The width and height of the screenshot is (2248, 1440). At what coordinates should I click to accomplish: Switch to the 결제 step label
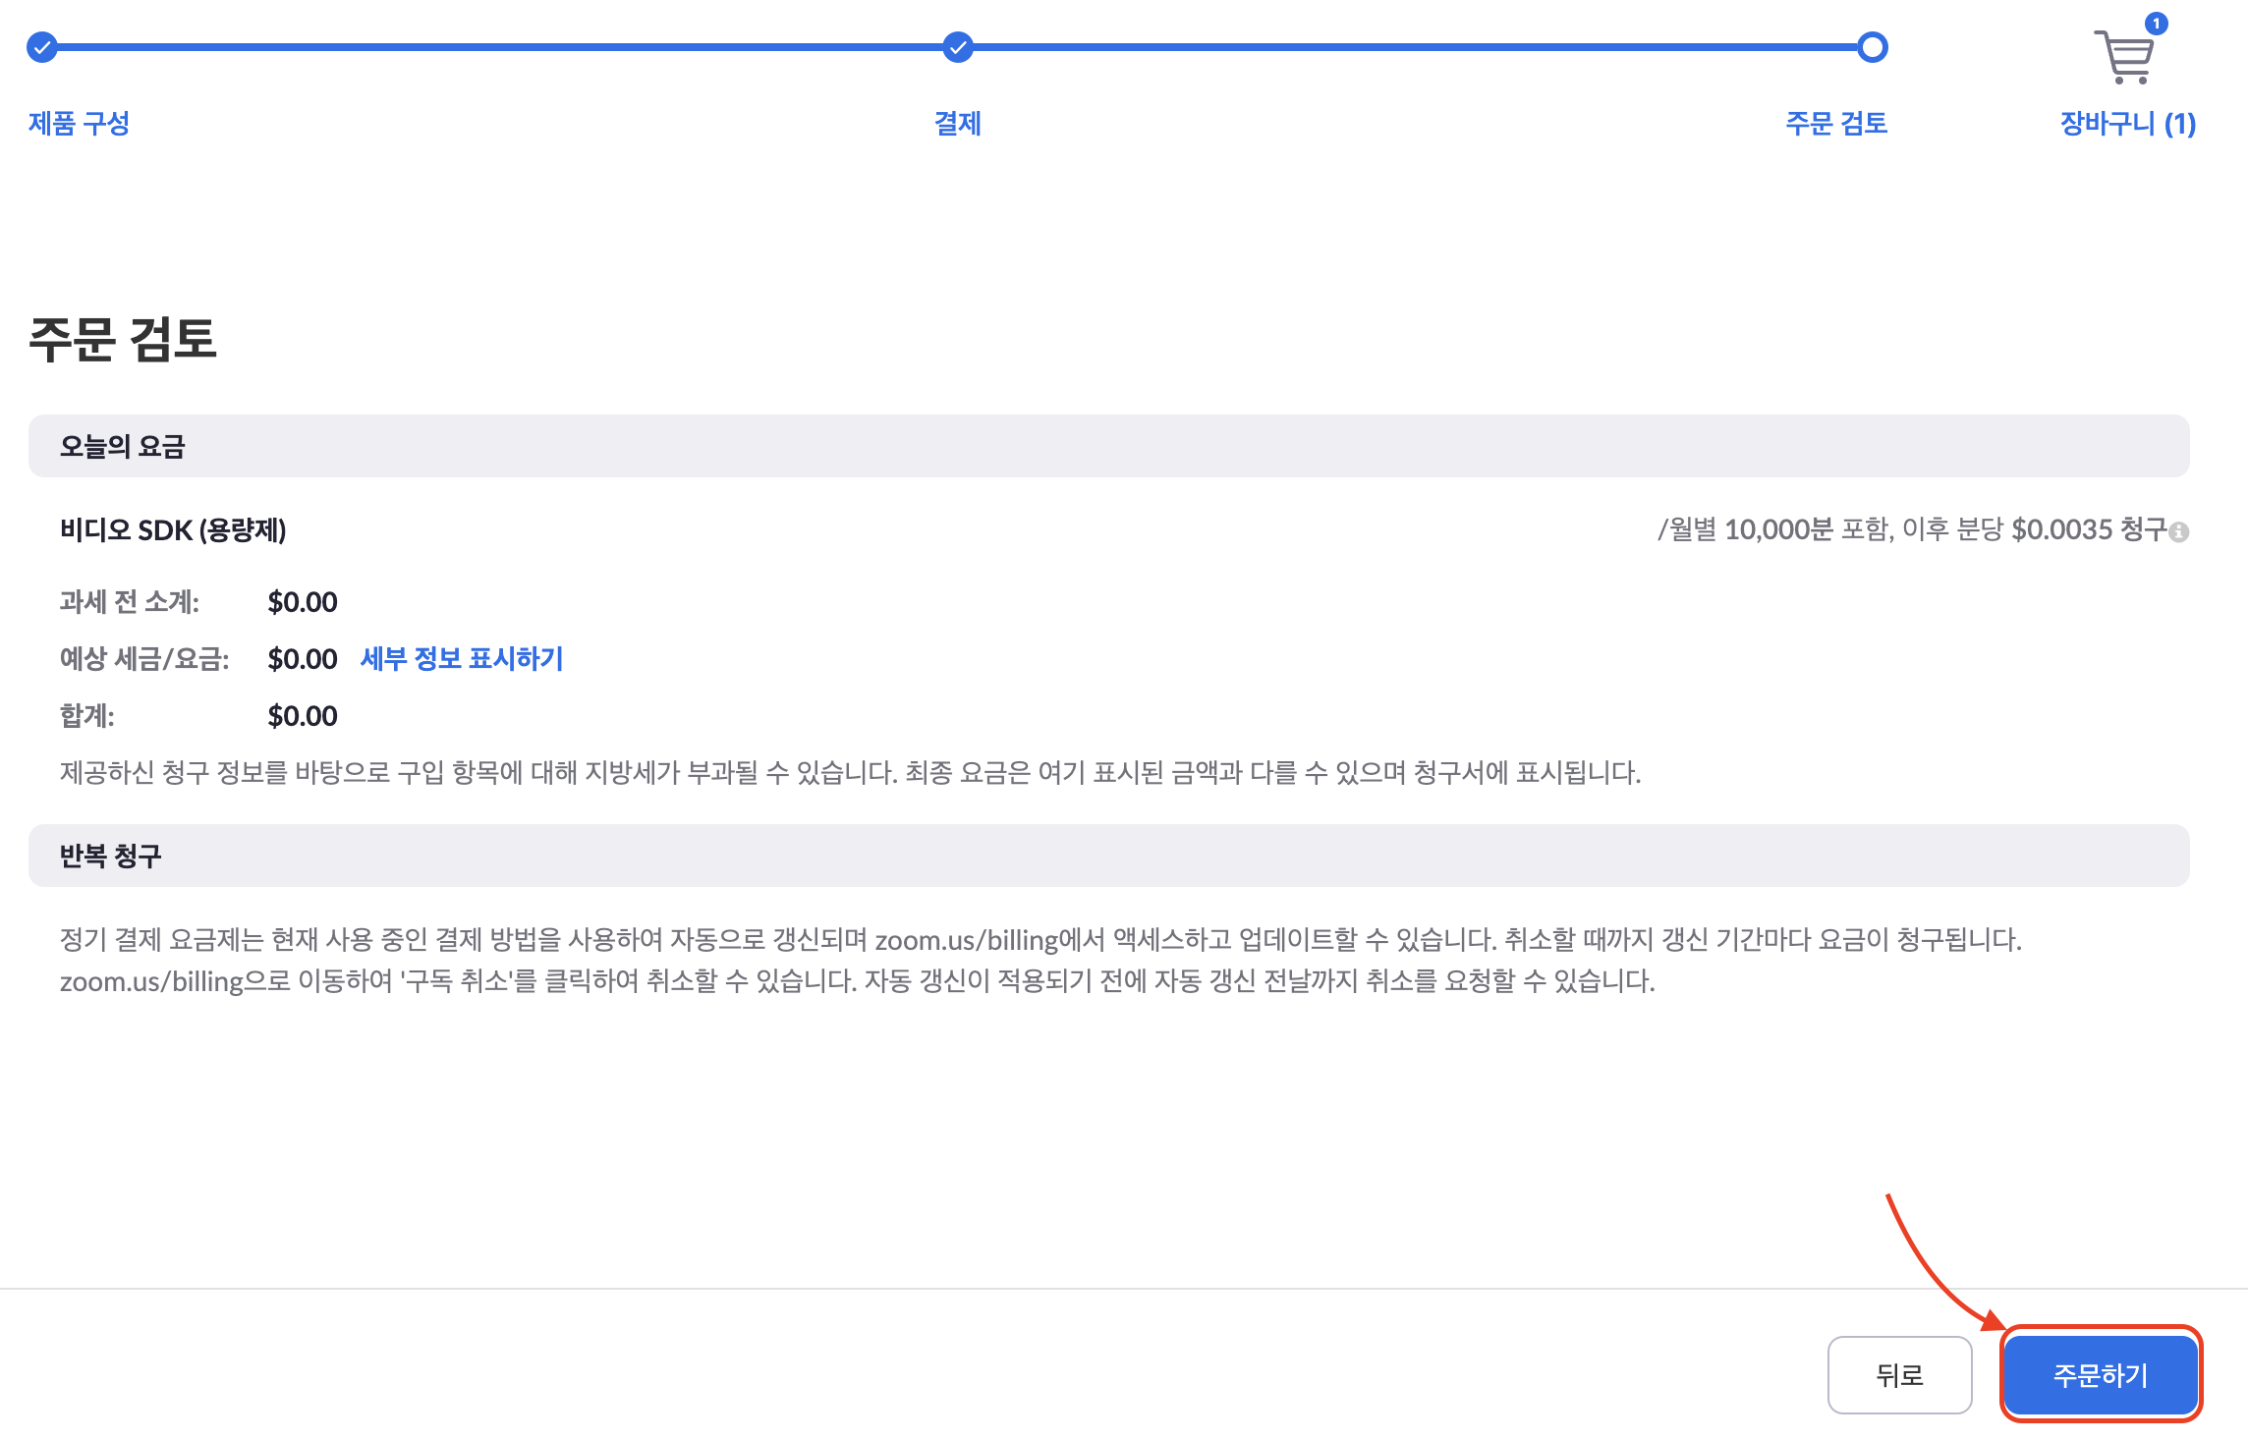958,123
